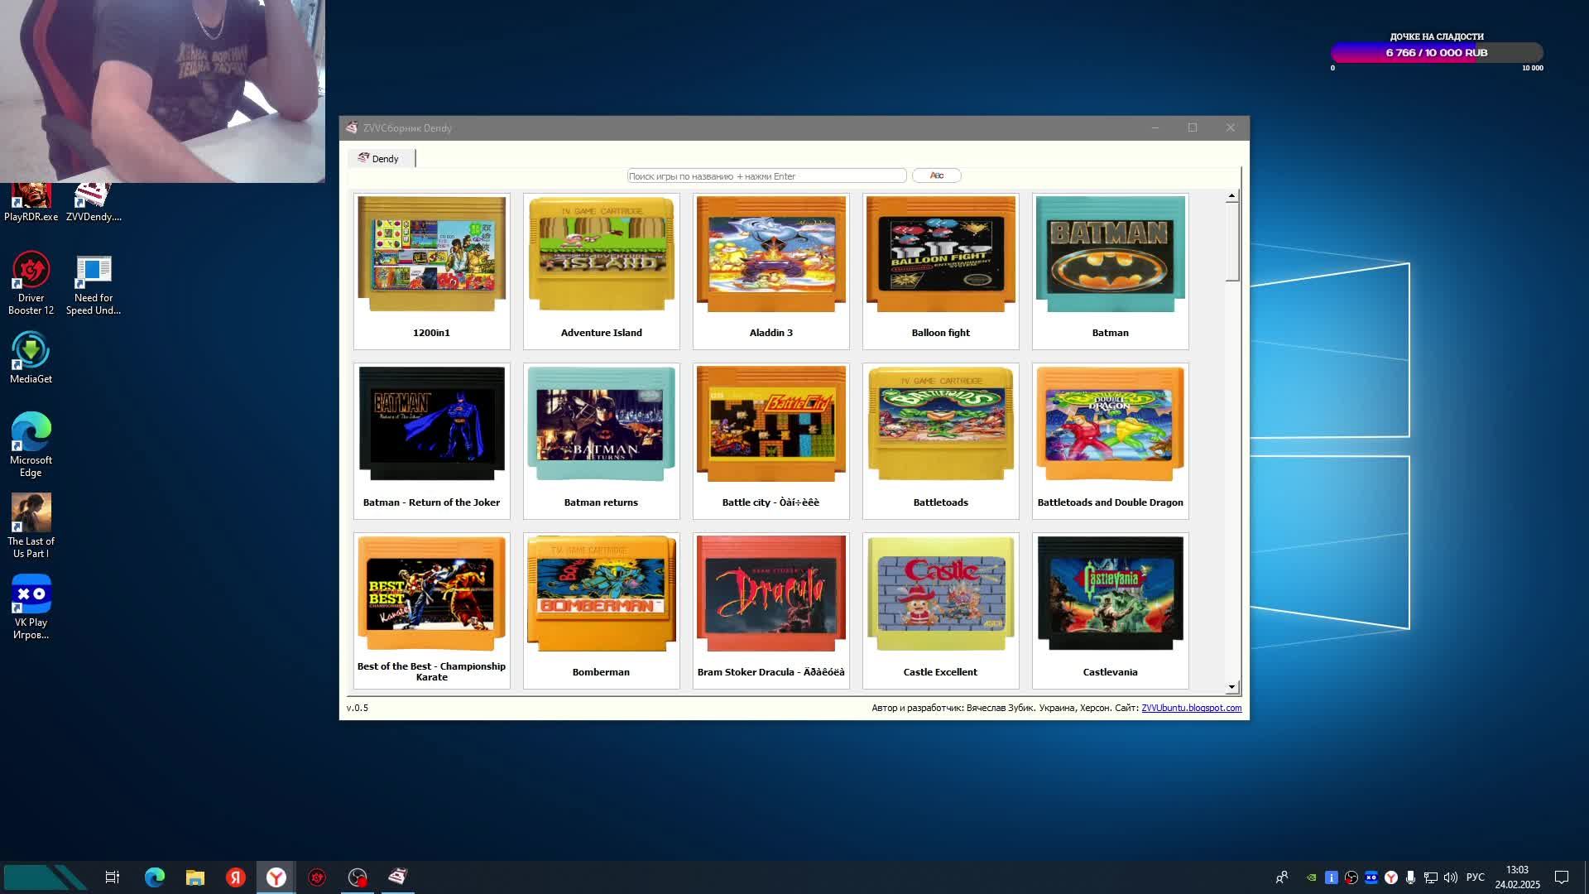Open the Castle Excellent cartridge
This screenshot has height=894, width=1589.
click(940, 610)
